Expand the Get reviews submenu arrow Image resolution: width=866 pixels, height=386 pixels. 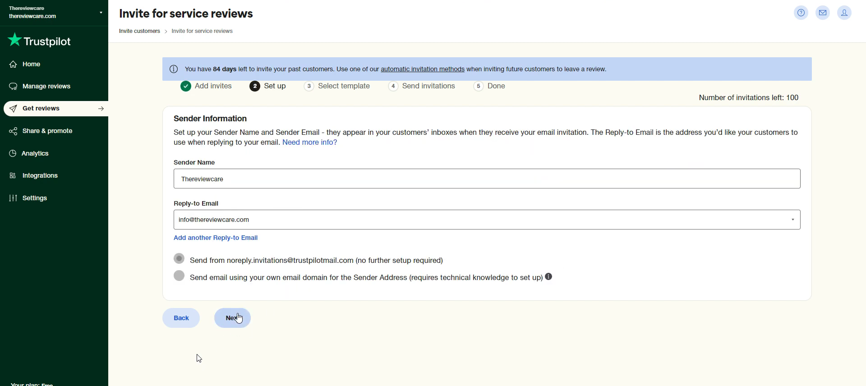point(101,109)
